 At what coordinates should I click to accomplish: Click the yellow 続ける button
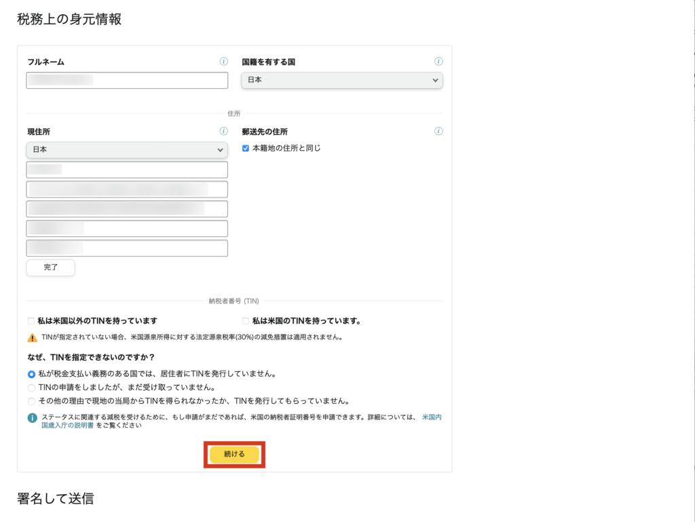pos(234,454)
